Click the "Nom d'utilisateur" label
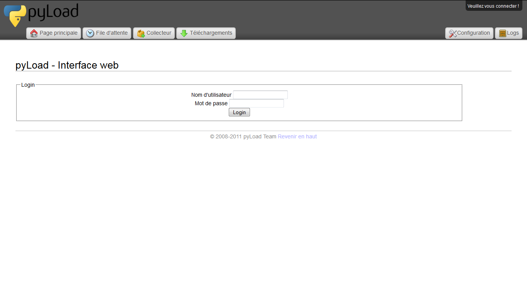This screenshot has width=527, height=296. point(211,95)
